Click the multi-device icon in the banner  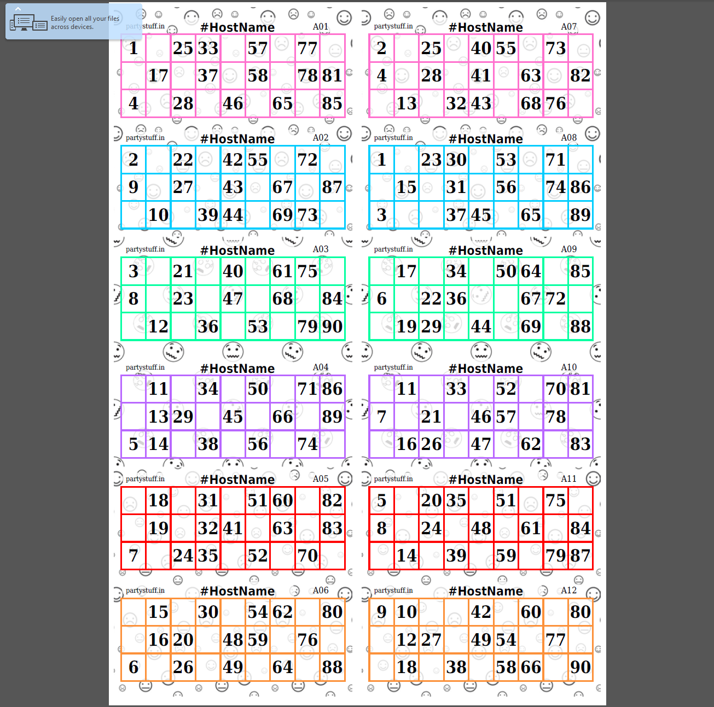28,23
